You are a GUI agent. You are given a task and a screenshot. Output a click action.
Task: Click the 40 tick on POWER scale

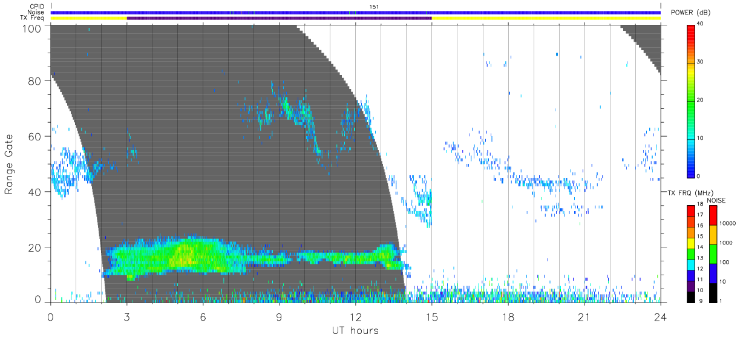[x=701, y=24]
